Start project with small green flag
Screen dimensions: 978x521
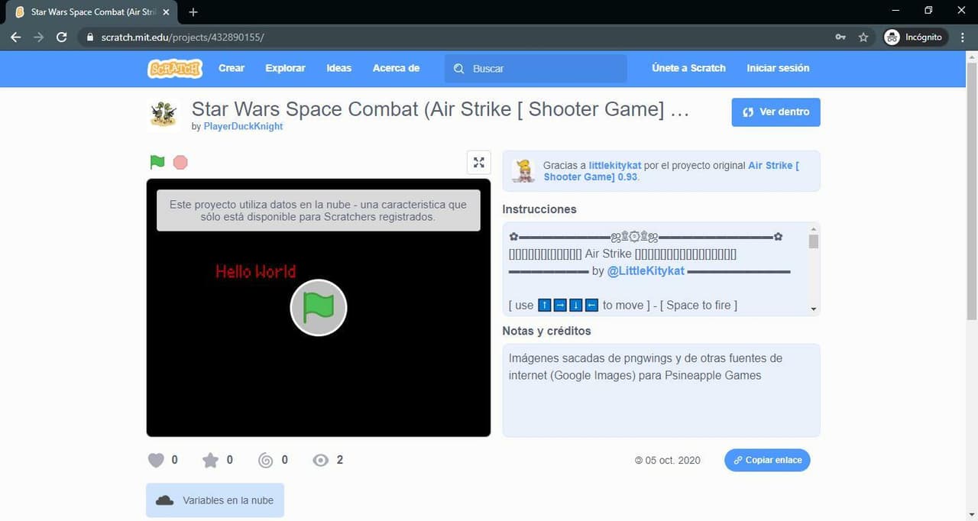[157, 162]
